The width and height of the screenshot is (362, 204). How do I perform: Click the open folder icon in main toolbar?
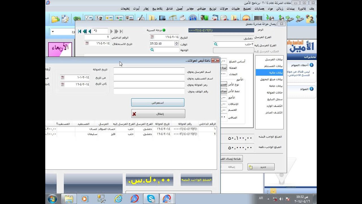[55, 19]
